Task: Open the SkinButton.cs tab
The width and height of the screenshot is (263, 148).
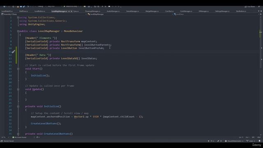Action: (x=241, y=11)
